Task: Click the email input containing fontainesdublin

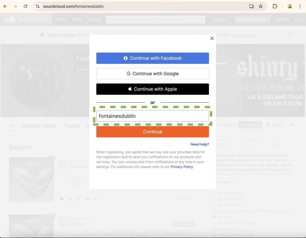Action: [152, 116]
